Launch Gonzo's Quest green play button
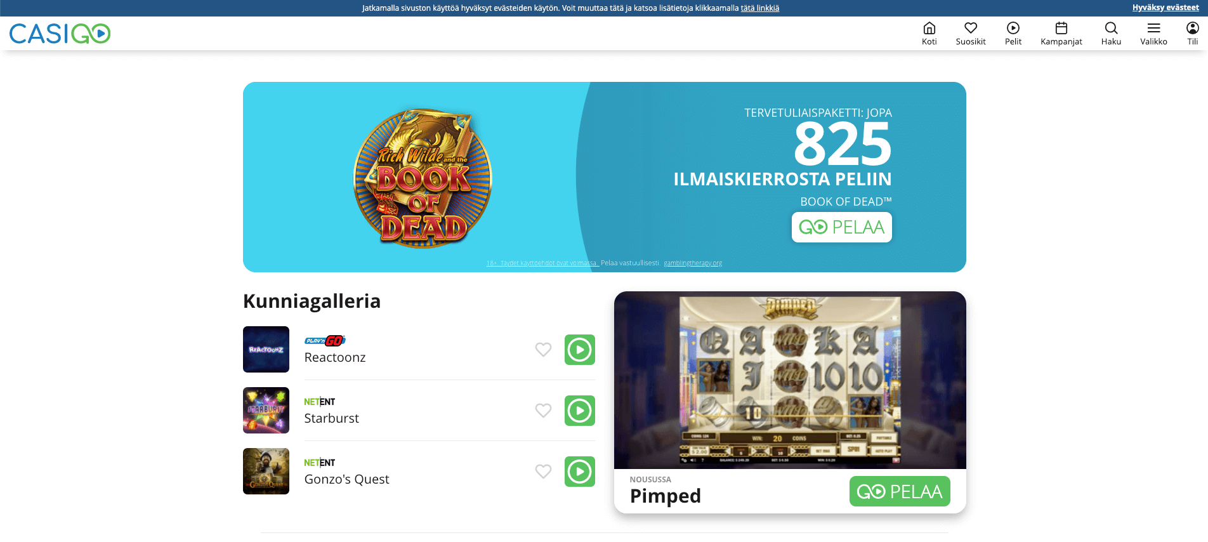The image size is (1208, 542). 580,472
